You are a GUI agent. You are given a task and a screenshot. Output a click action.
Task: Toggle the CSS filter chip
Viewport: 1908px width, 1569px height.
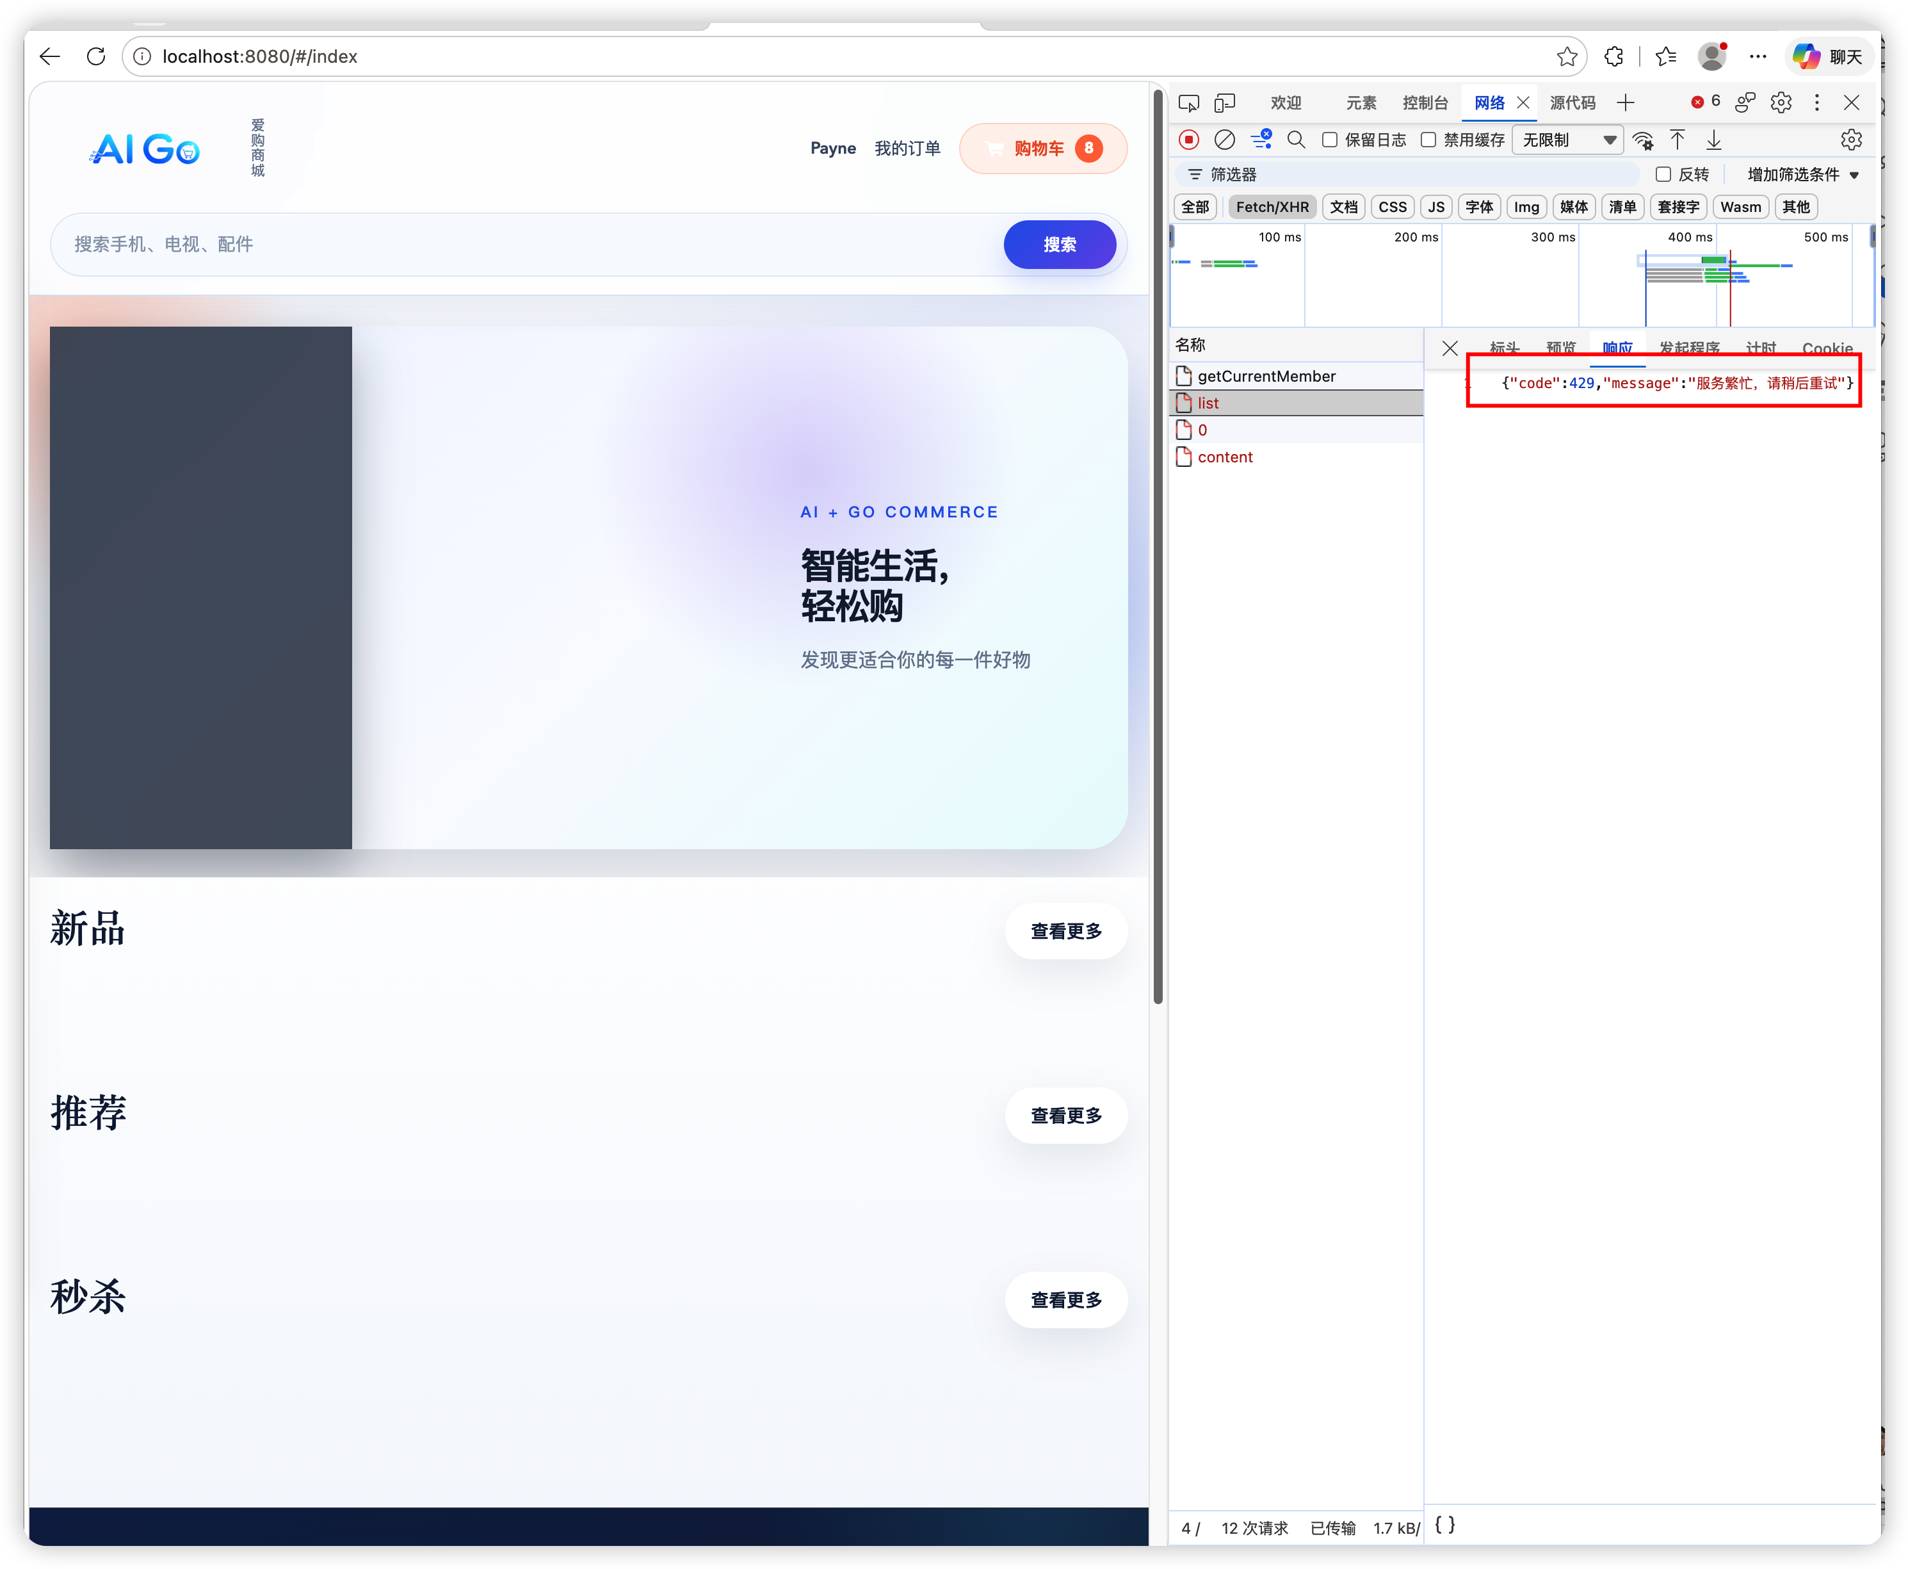(x=1392, y=207)
